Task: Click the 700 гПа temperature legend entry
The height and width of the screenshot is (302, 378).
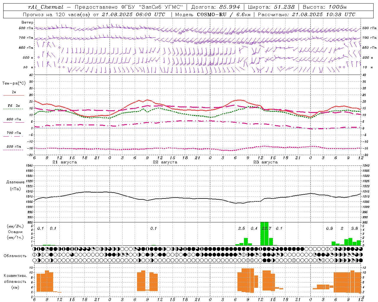Action: pos(14,133)
